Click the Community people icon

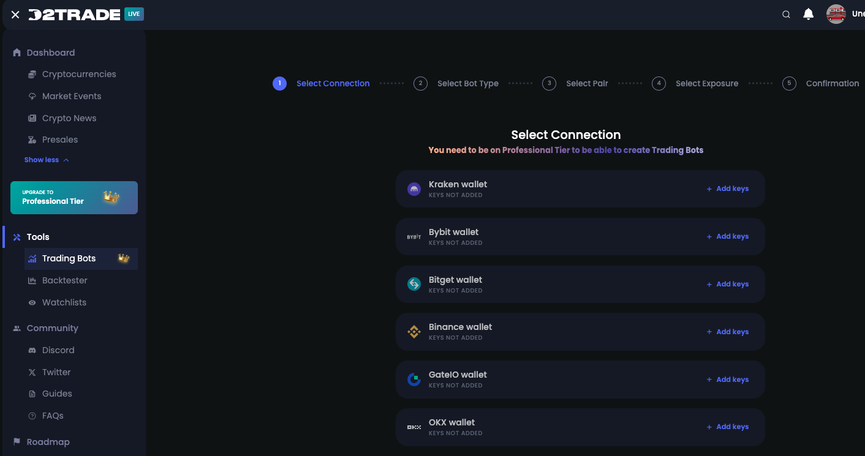[x=17, y=328]
